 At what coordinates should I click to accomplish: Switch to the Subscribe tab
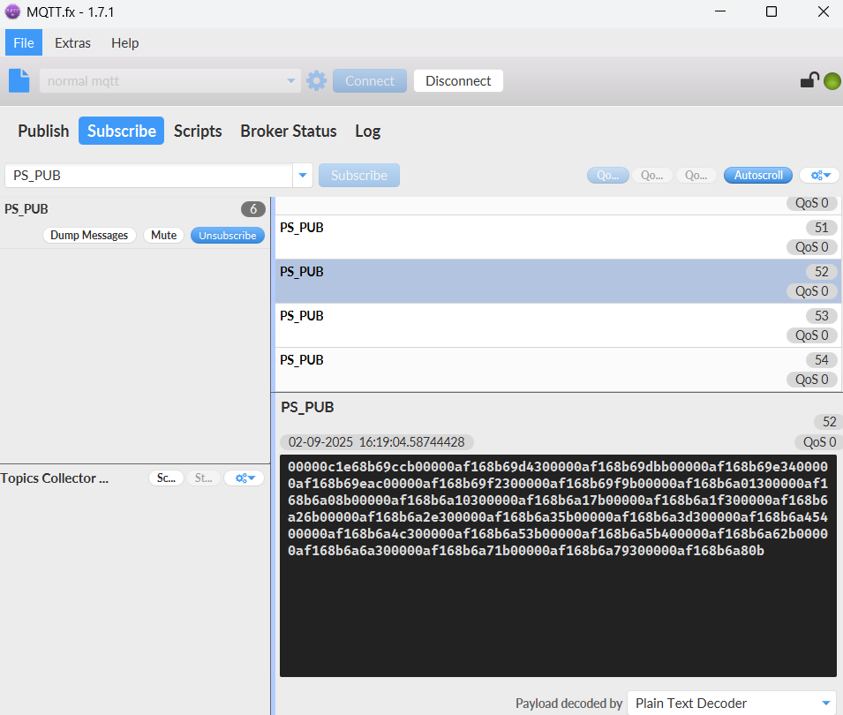122,131
